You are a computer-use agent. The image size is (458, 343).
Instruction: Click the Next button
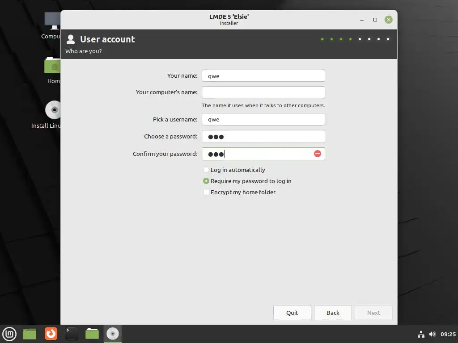373,313
